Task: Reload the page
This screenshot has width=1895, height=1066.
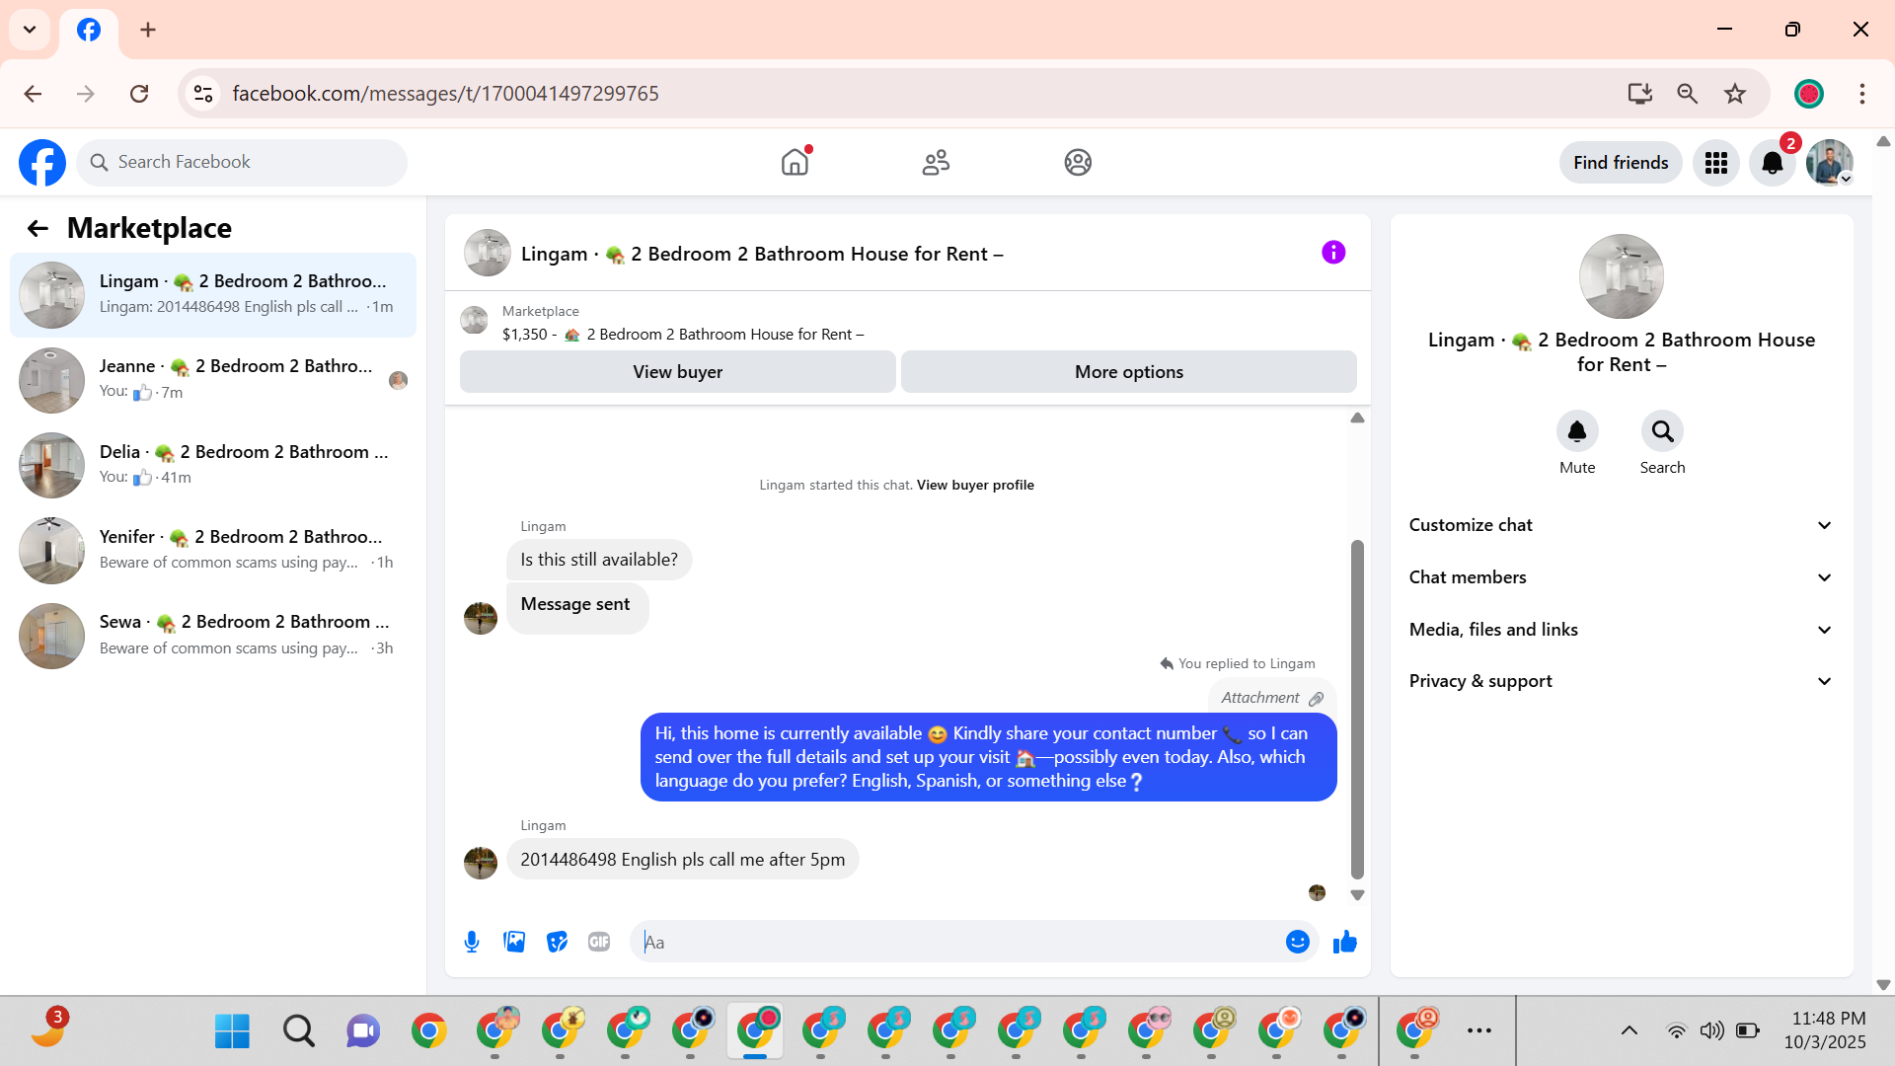Action: [139, 94]
